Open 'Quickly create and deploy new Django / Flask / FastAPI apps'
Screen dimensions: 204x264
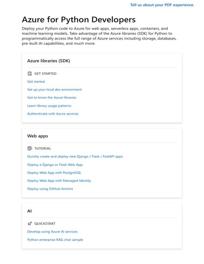pos(75,156)
